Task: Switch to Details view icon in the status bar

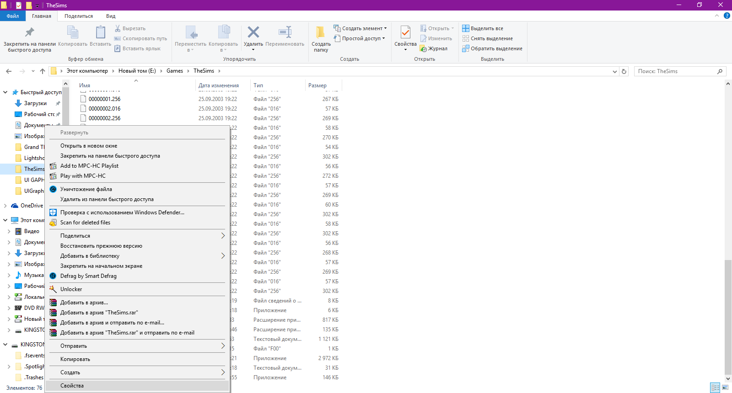Action: pyautogui.click(x=715, y=388)
